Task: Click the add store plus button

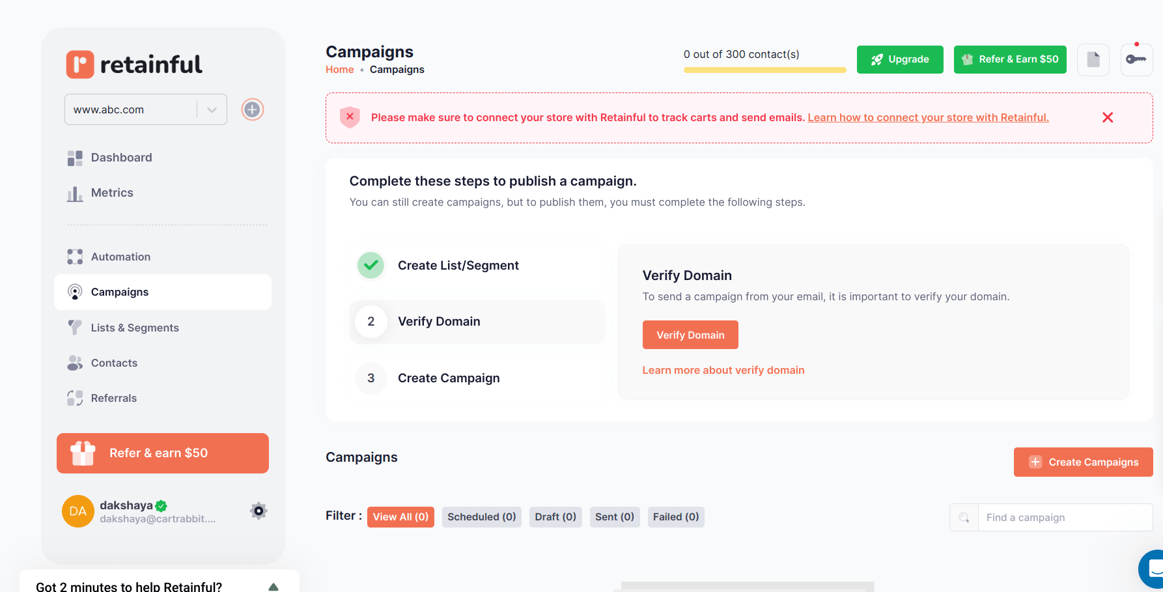Action: click(x=252, y=109)
